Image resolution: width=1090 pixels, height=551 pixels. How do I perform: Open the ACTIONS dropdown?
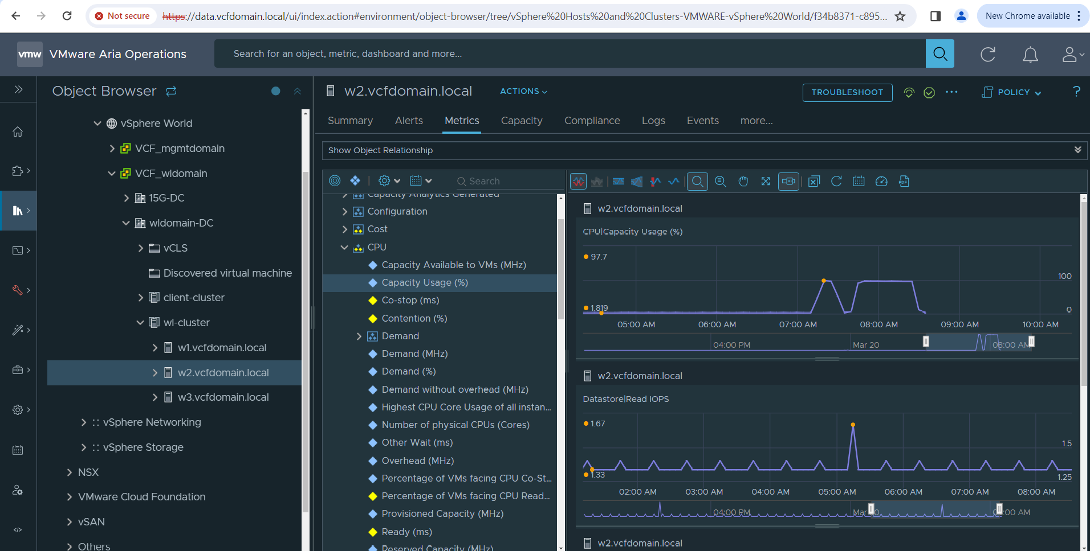click(523, 91)
